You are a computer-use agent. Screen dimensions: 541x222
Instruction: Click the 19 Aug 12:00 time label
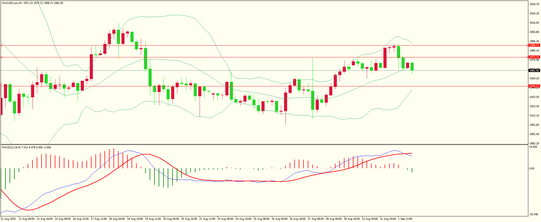click(153, 219)
